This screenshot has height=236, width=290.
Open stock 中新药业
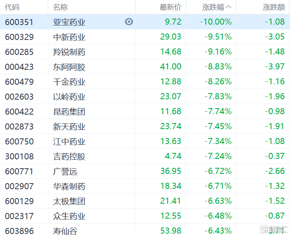pyautogui.click(x=69, y=37)
